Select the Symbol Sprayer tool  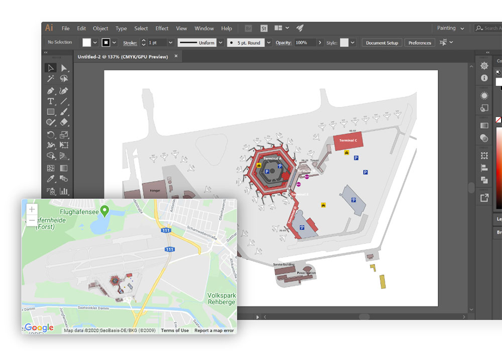tap(50, 191)
